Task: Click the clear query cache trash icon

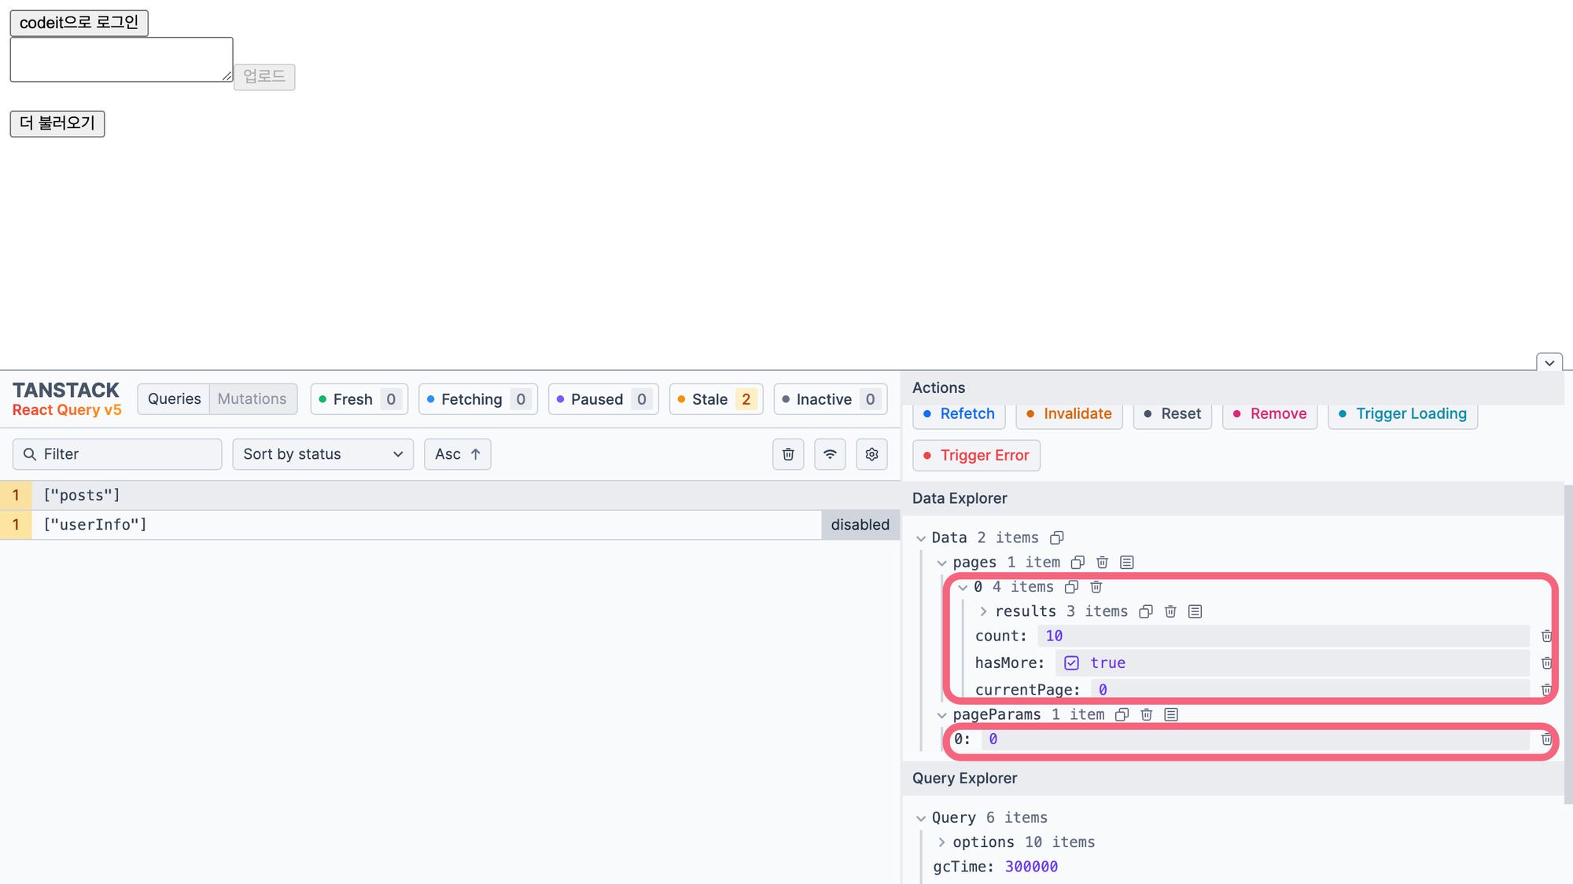Action: pos(788,454)
